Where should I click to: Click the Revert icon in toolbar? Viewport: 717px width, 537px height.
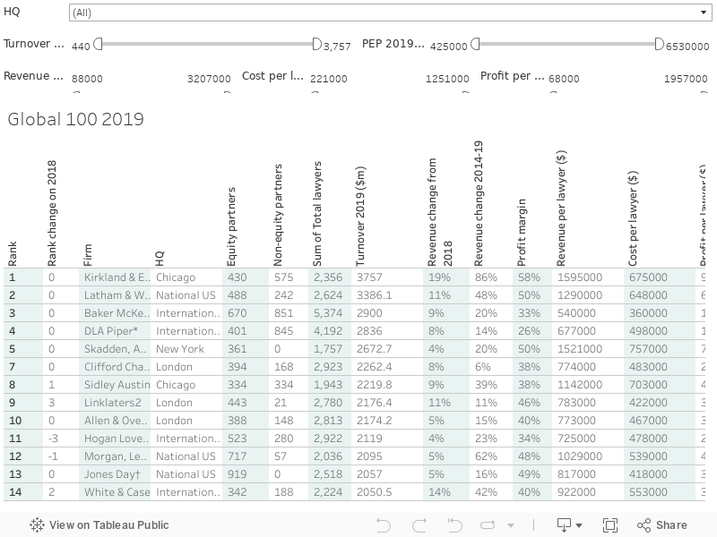pyautogui.click(x=455, y=525)
